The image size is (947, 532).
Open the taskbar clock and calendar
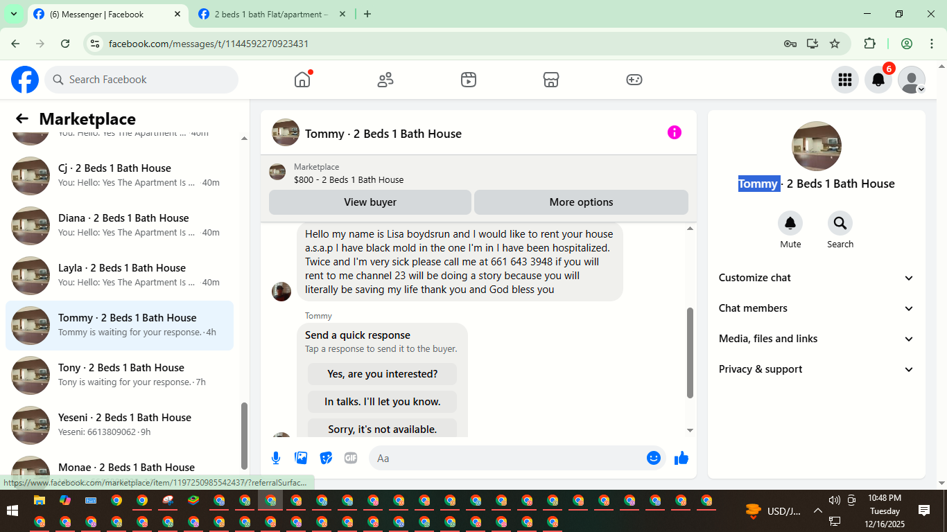point(885,511)
